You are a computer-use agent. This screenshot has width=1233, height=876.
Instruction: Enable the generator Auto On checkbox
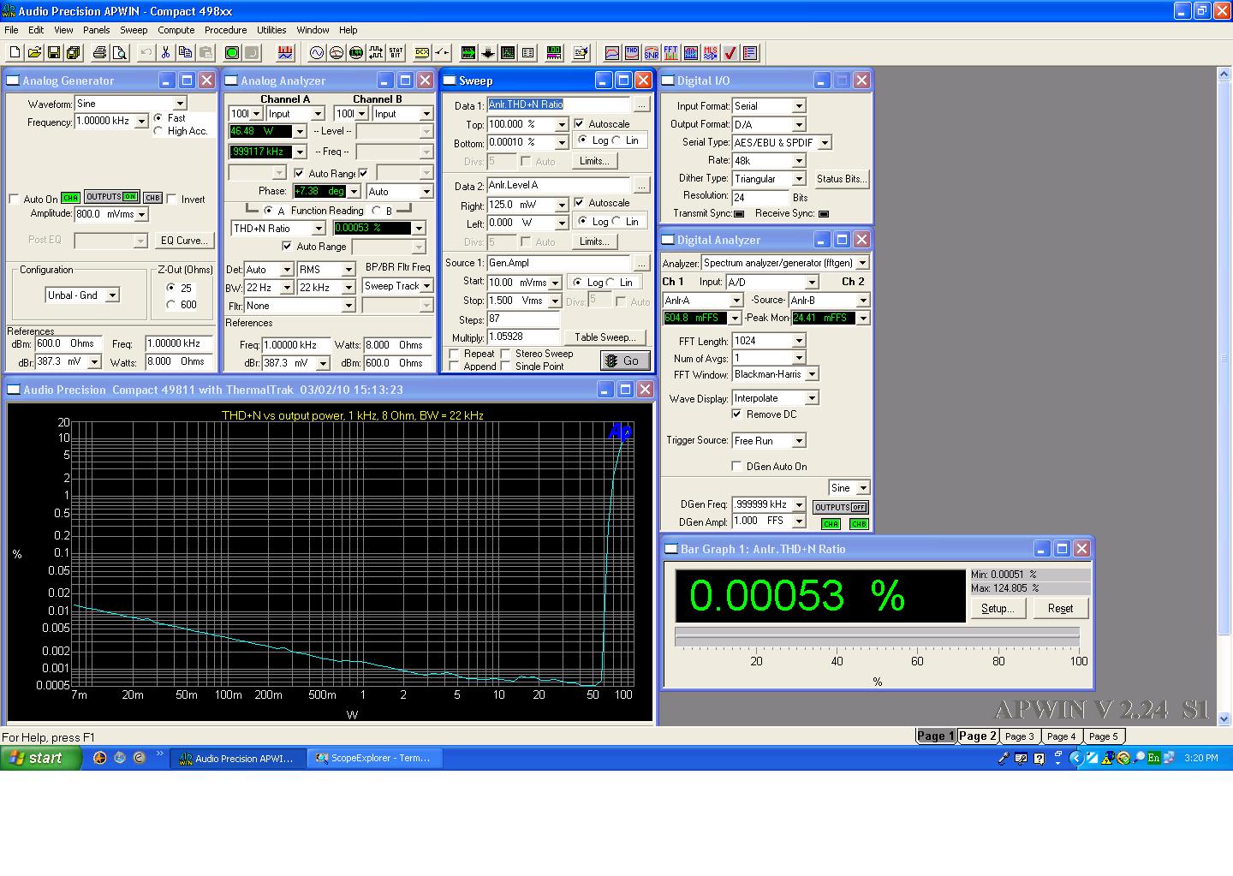15,200
